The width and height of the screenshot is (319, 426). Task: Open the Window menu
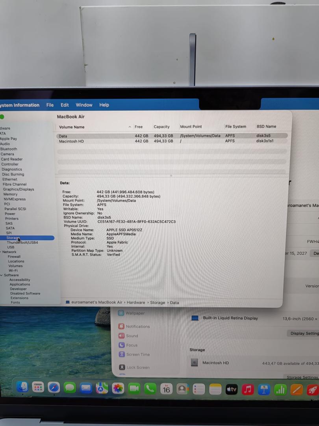(x=84, y=105)
